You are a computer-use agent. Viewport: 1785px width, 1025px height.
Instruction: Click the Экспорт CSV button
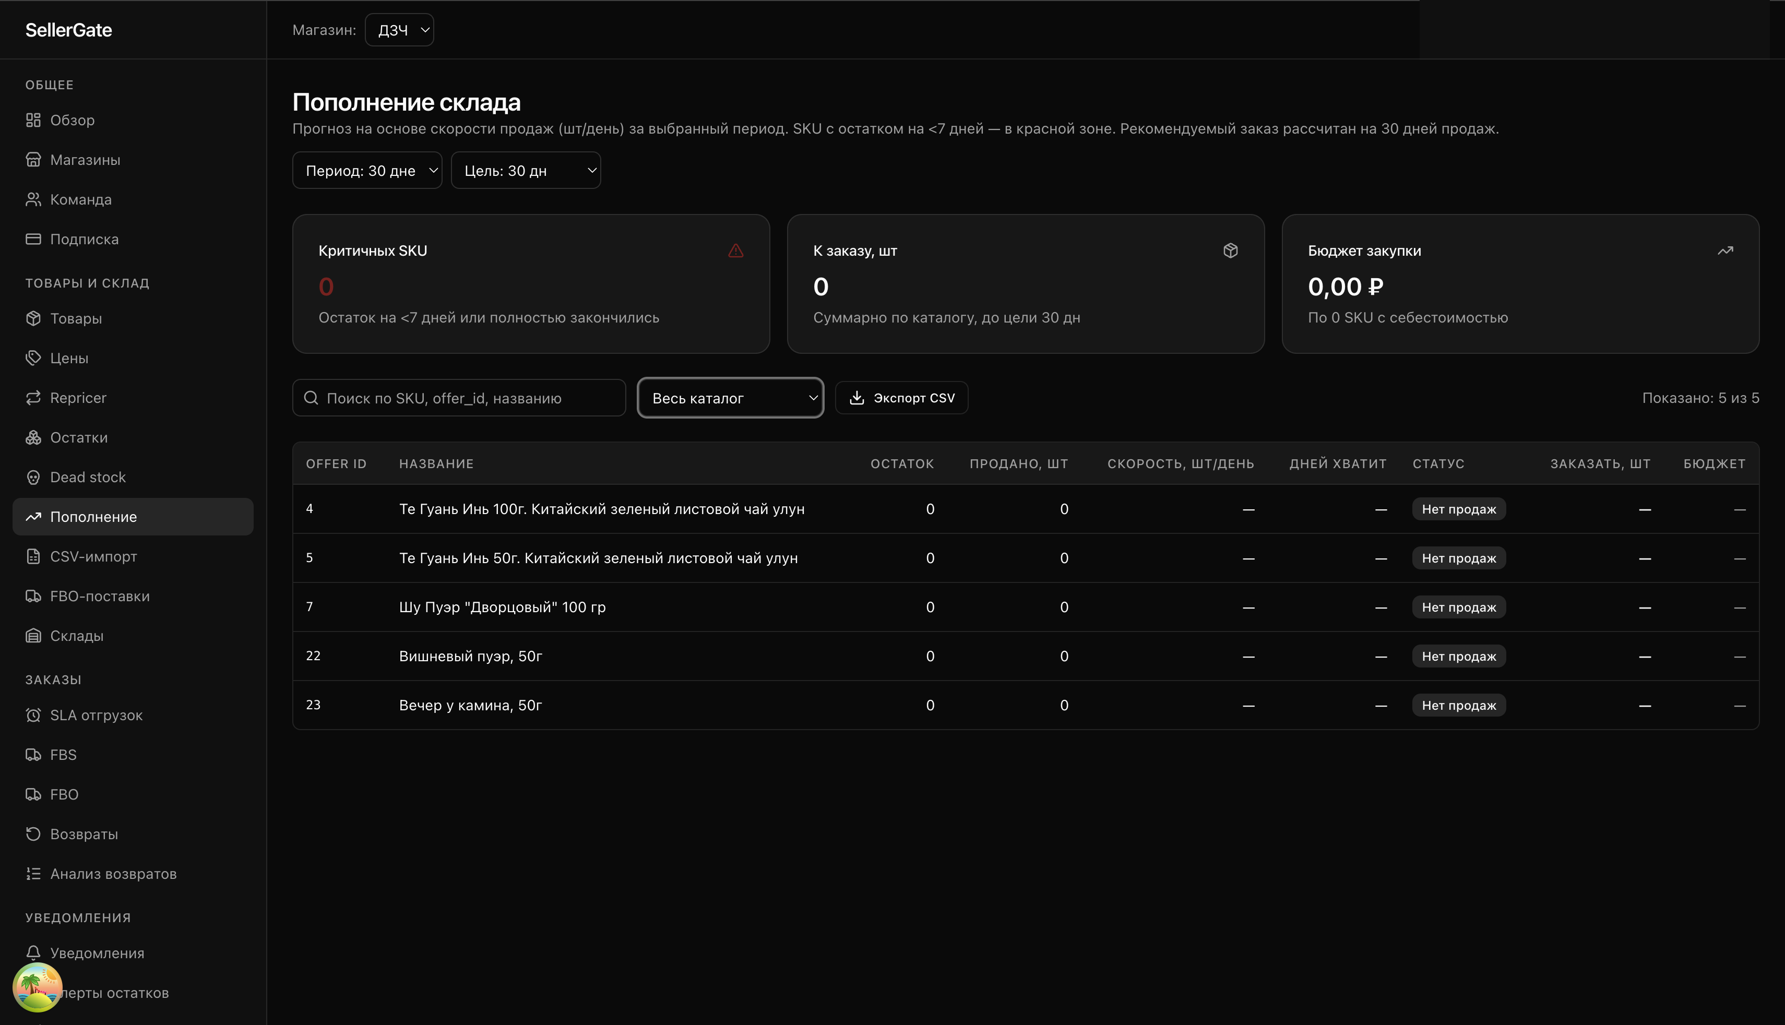click(901, 398)
